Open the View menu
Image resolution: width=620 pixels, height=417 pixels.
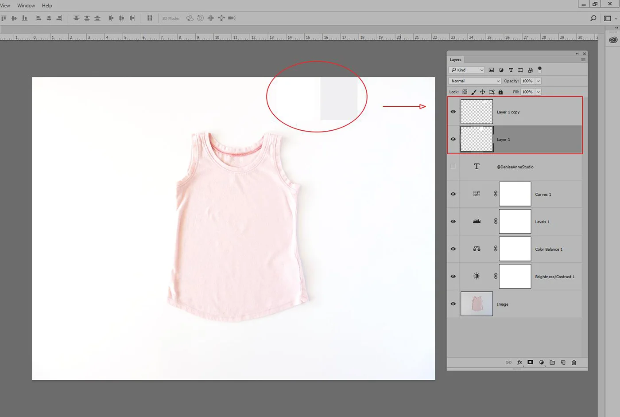[x=5, y=5]
